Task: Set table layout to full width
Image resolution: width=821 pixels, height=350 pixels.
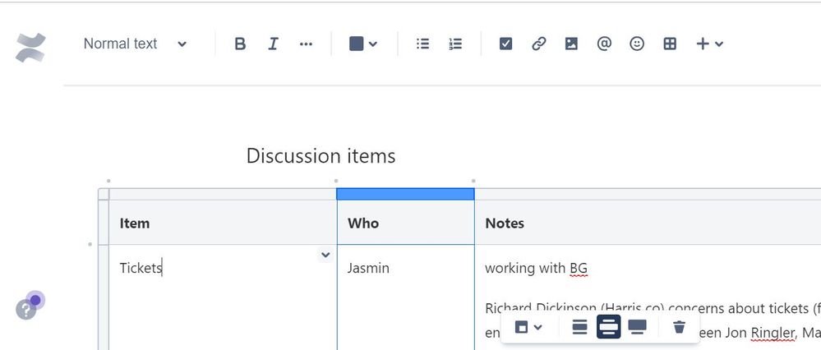Action: 637,327
